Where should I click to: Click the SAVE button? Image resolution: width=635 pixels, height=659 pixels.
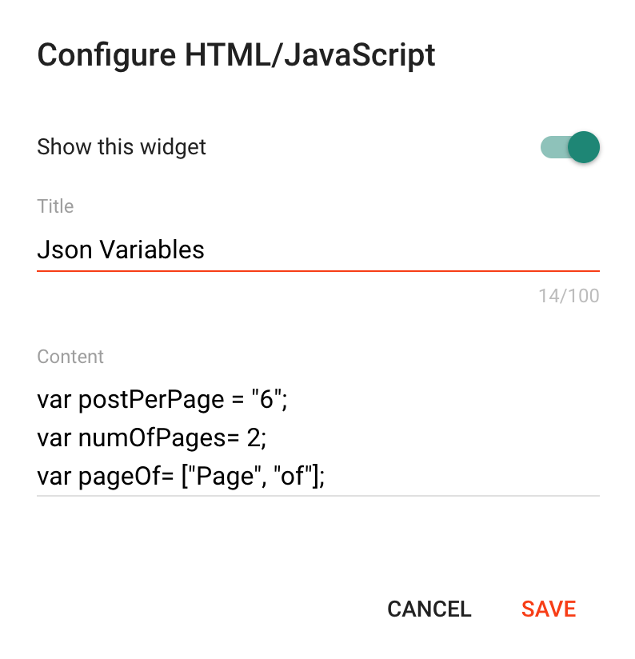click(x=549, y=609)
